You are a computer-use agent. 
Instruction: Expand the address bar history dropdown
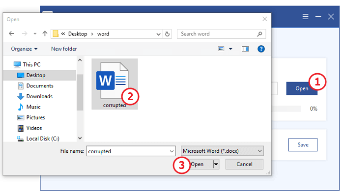coord(158,34)
